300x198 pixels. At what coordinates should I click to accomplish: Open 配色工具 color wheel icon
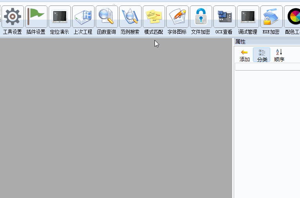pos(292,16)
